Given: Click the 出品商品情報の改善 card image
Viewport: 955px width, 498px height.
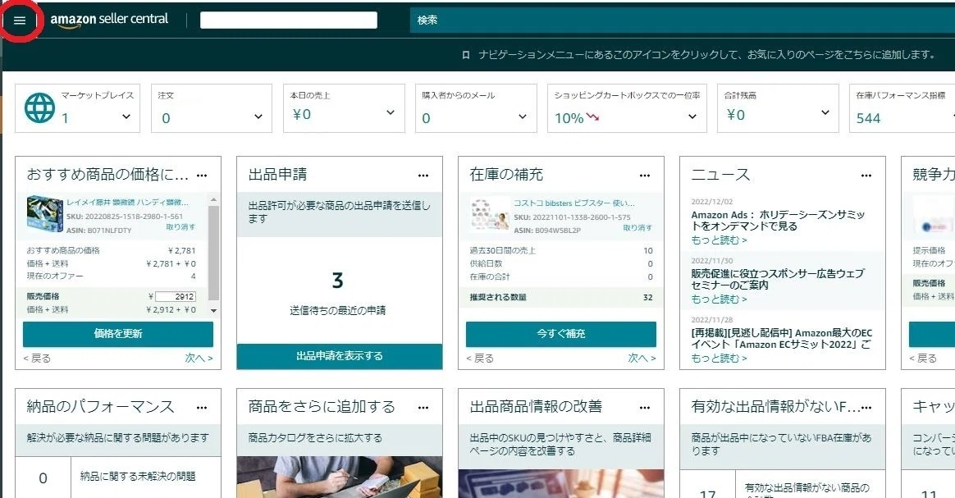Looking at the screenshot, I should pos(561,483).
